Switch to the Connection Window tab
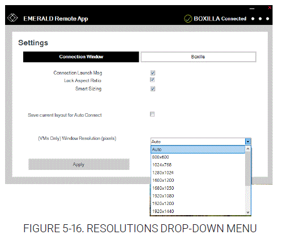The height and width of the screenshot is (239, 287). (81, 57)
